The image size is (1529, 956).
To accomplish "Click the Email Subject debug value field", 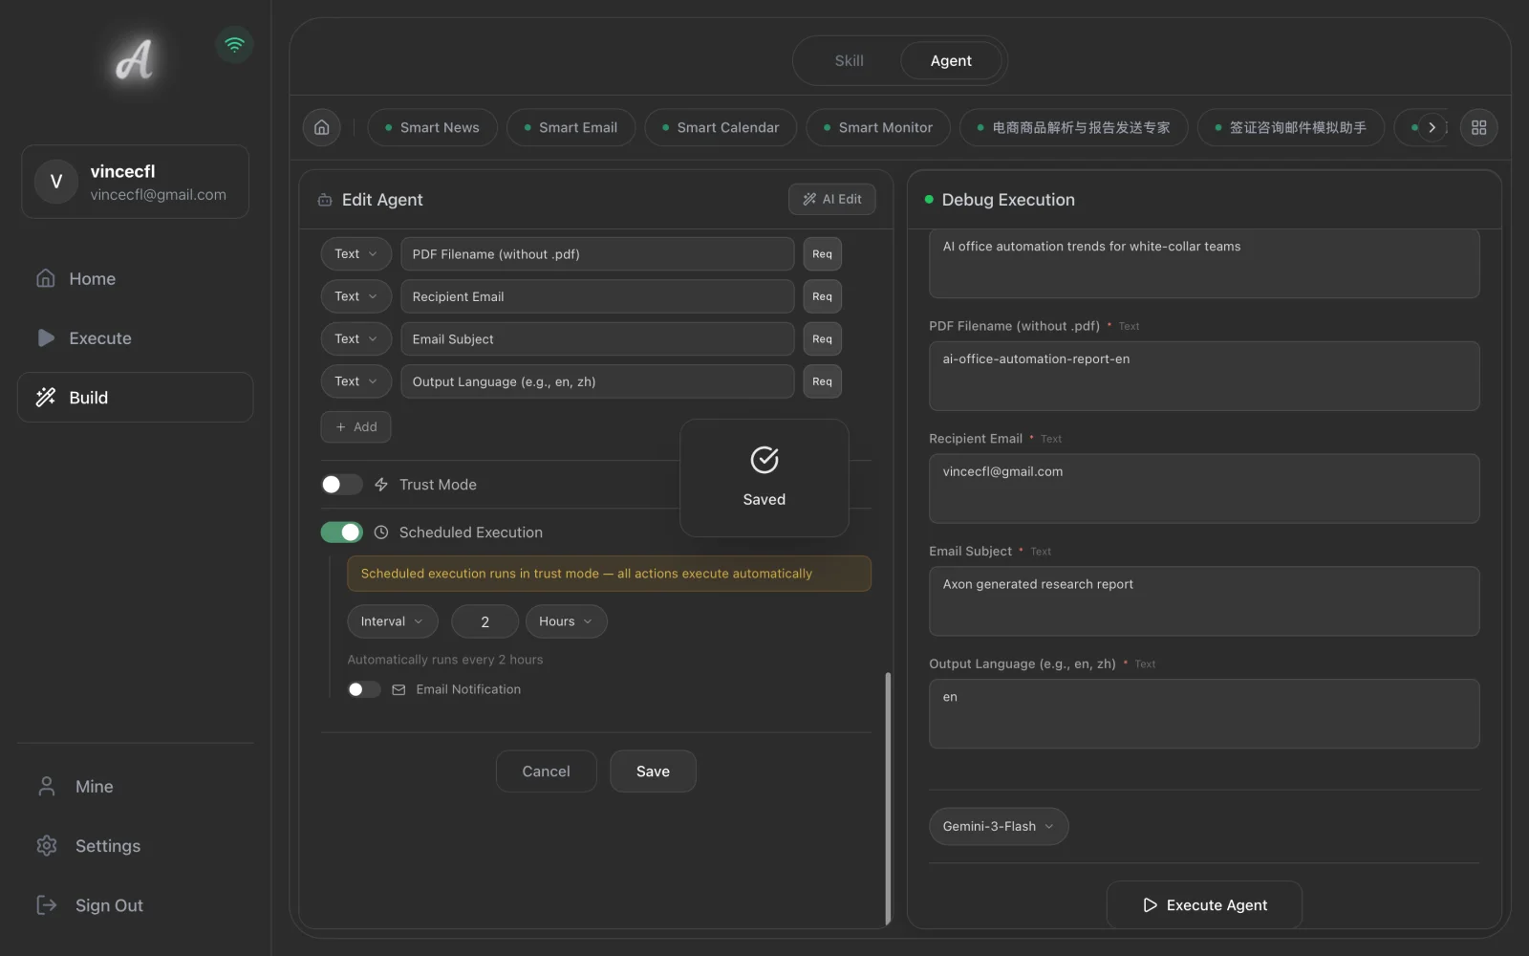I will point(1204,601).
